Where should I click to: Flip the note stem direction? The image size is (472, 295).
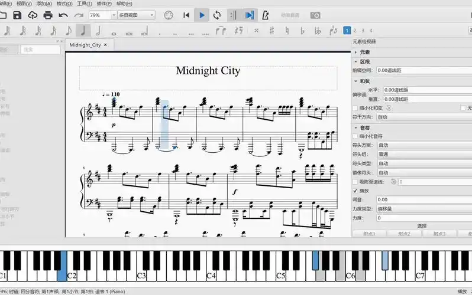(333, 31)
